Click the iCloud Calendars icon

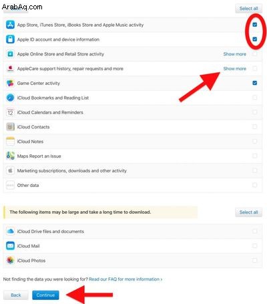(10, 112)
